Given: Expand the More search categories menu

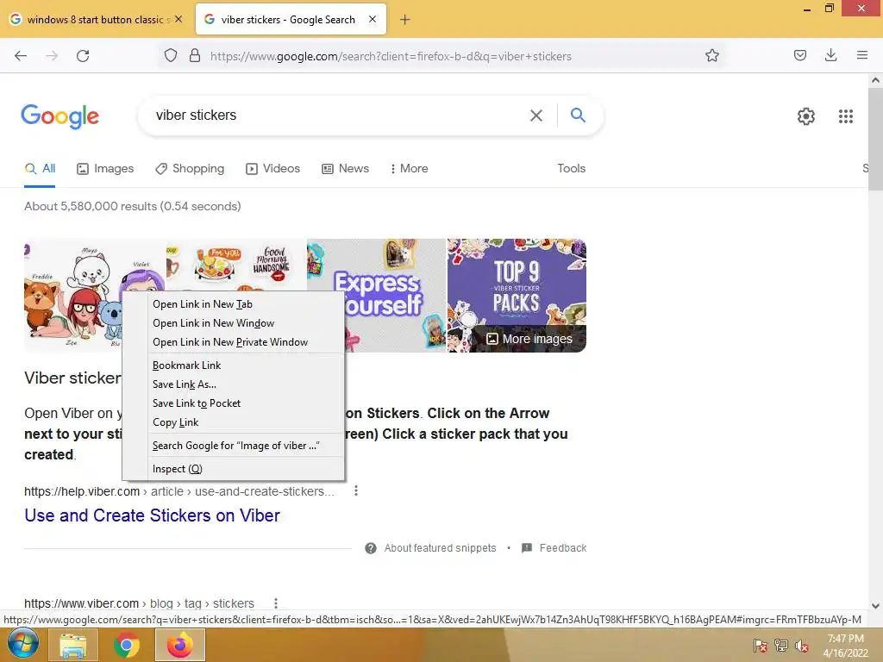Looking at the screenshot, I should pyautogui.click(x=410, y=168).
